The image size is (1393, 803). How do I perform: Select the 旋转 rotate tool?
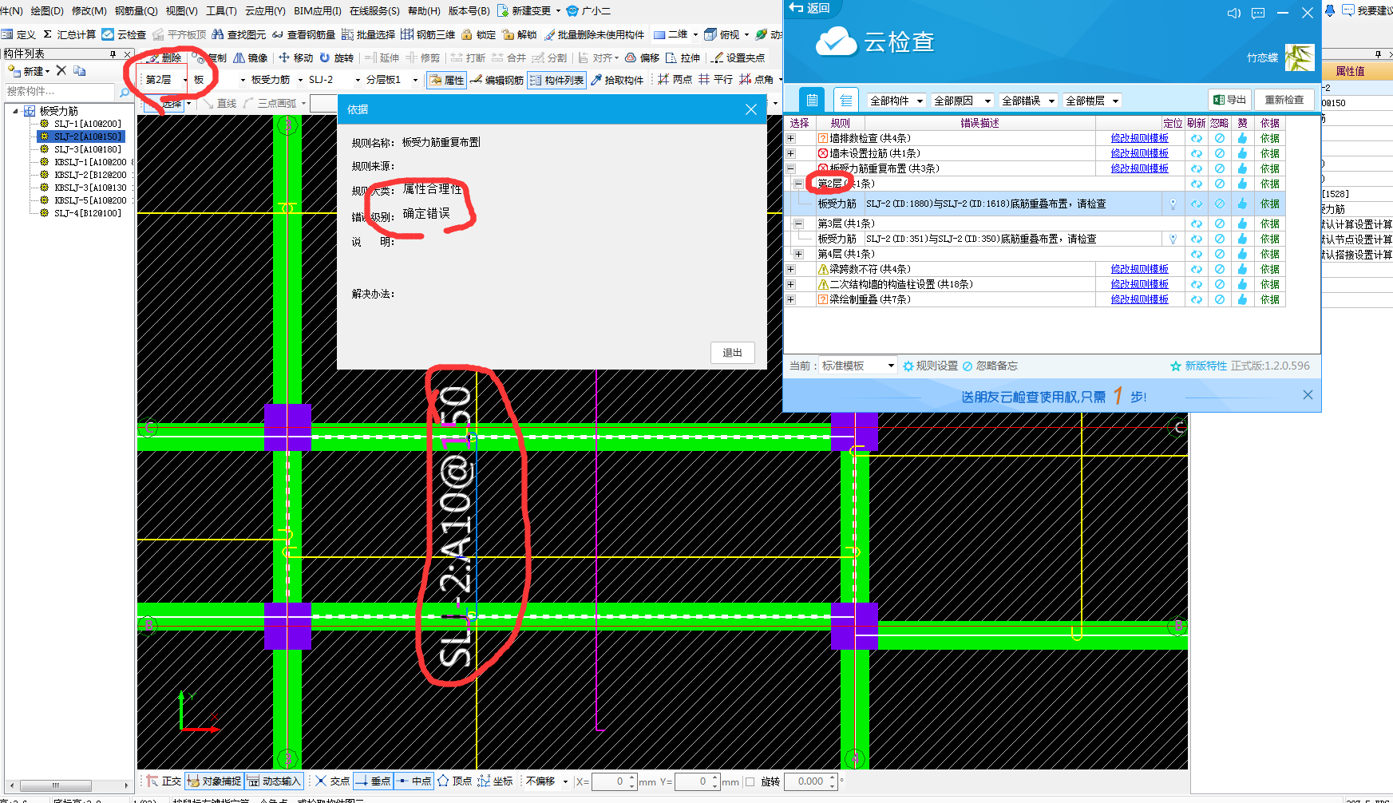[336, 57]
